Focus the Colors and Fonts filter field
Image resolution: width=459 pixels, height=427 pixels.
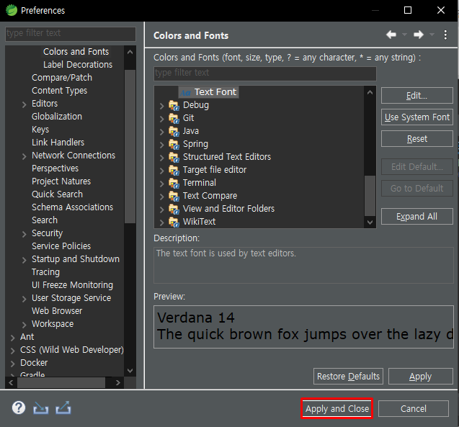click(x=265, y=73)
